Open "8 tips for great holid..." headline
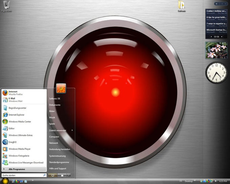This screenshot has width=230, height=184. click(x=216, y=18)
